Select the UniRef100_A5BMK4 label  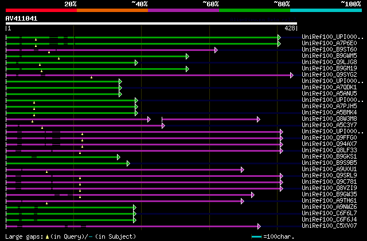pyautogui.click(x=329, y=113)
